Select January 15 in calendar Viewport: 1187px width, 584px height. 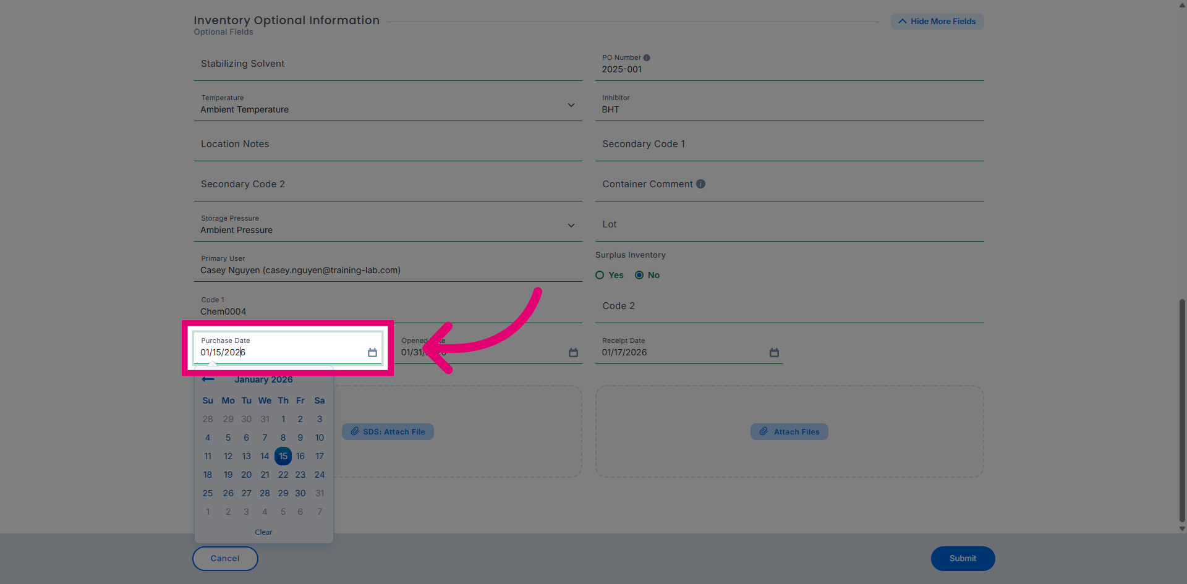[283, 456]
